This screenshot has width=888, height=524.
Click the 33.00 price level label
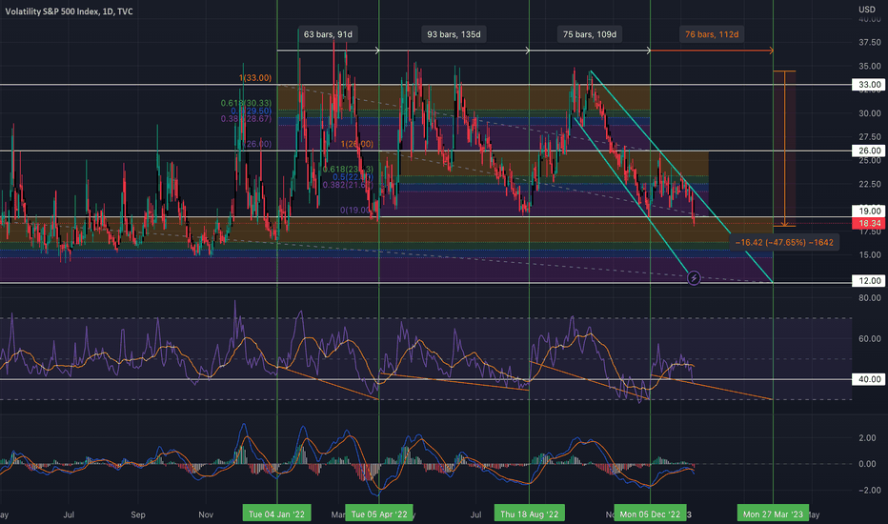[x=869, y=85]
